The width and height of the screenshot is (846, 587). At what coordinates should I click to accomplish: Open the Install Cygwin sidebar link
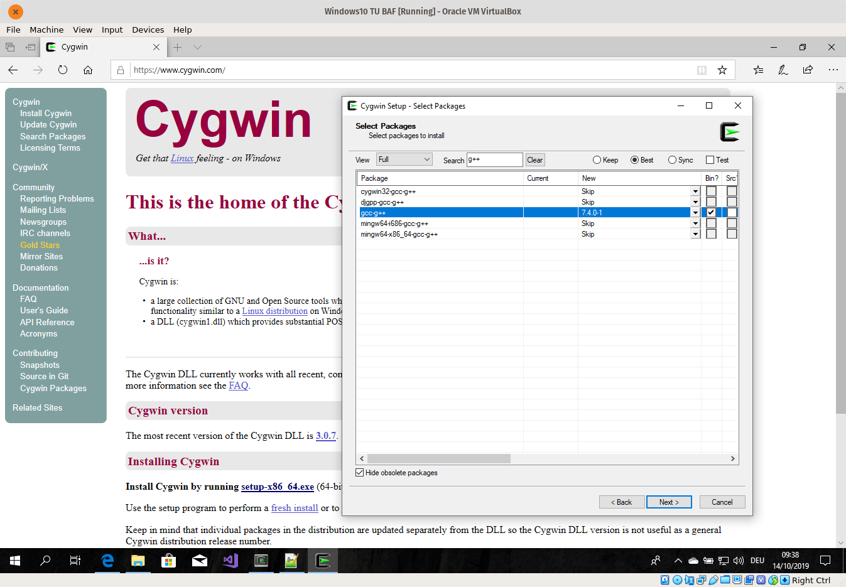[x=46, y=113]
